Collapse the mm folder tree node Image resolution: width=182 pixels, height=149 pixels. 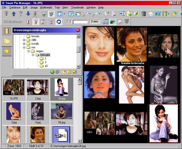coord(24,47)
